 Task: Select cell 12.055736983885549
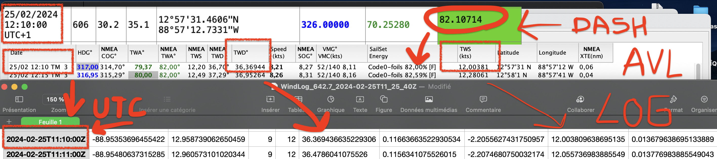[x=588, y=154]
